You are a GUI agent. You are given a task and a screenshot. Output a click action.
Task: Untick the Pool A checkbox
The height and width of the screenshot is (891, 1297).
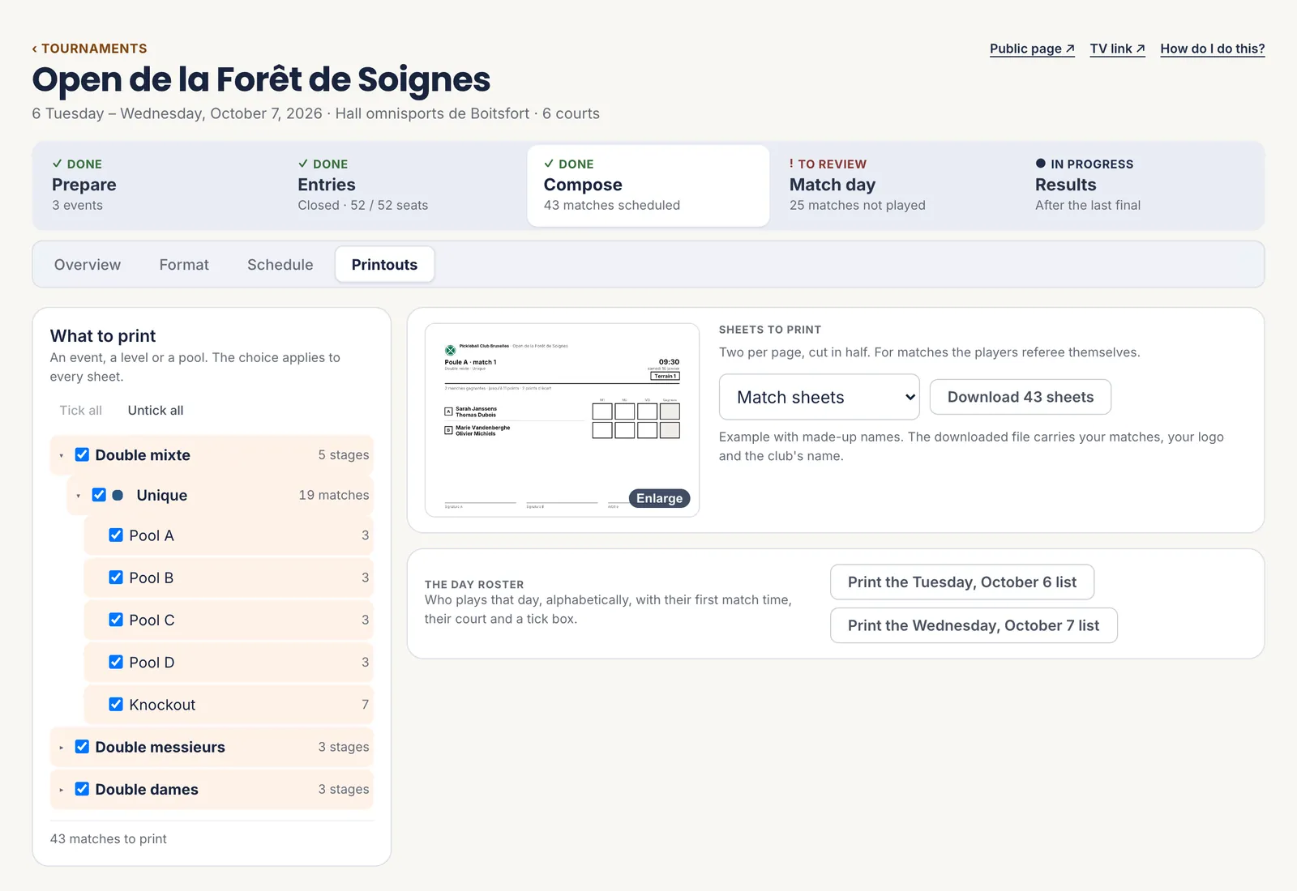(116, 535)
